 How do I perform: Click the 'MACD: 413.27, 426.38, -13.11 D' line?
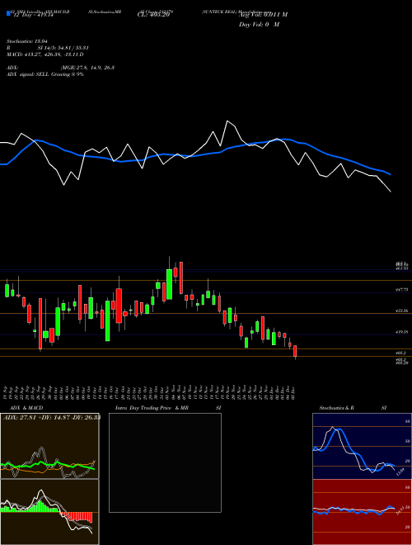tap(45, 54)
